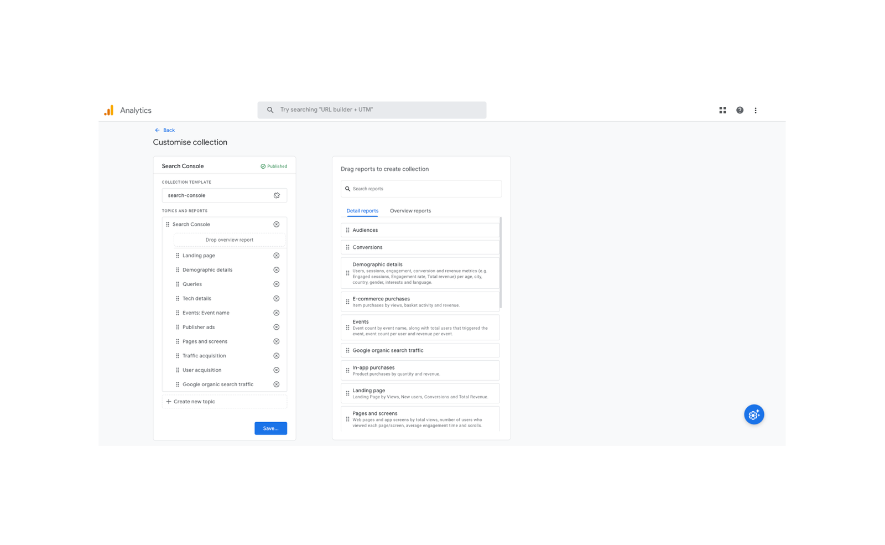Image resolution: width=885 pixels, height=545 pixels.
Task: Select the 'Traffic acquisition' row text
Action: tap(204, 356)
